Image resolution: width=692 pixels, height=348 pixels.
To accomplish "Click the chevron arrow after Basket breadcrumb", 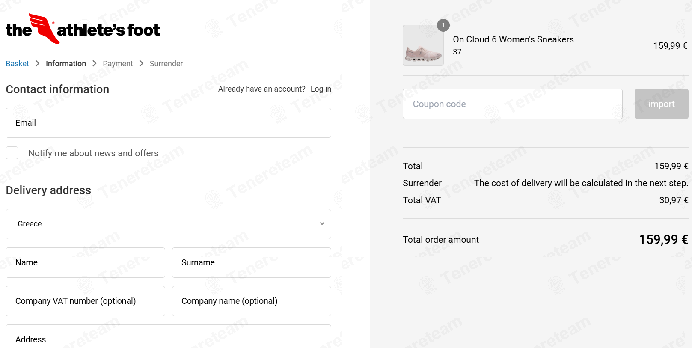I will click(x=37, y=63).
